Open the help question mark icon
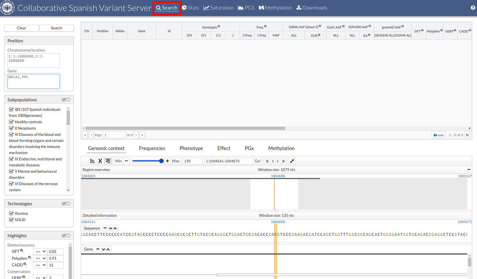Viewport: 477px width, 279px height. (473, 8)
